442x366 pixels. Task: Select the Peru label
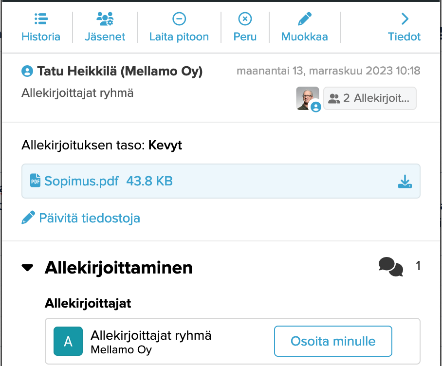click(x=245, y=37)
